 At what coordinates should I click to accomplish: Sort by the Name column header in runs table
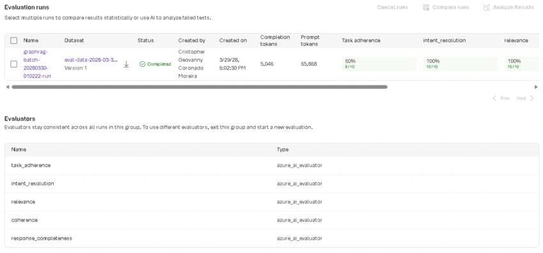coord(31,40)
